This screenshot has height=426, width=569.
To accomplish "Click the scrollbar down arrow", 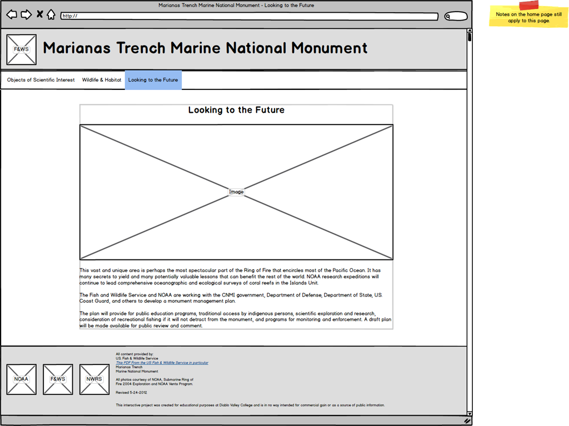I will coord(470,413).
